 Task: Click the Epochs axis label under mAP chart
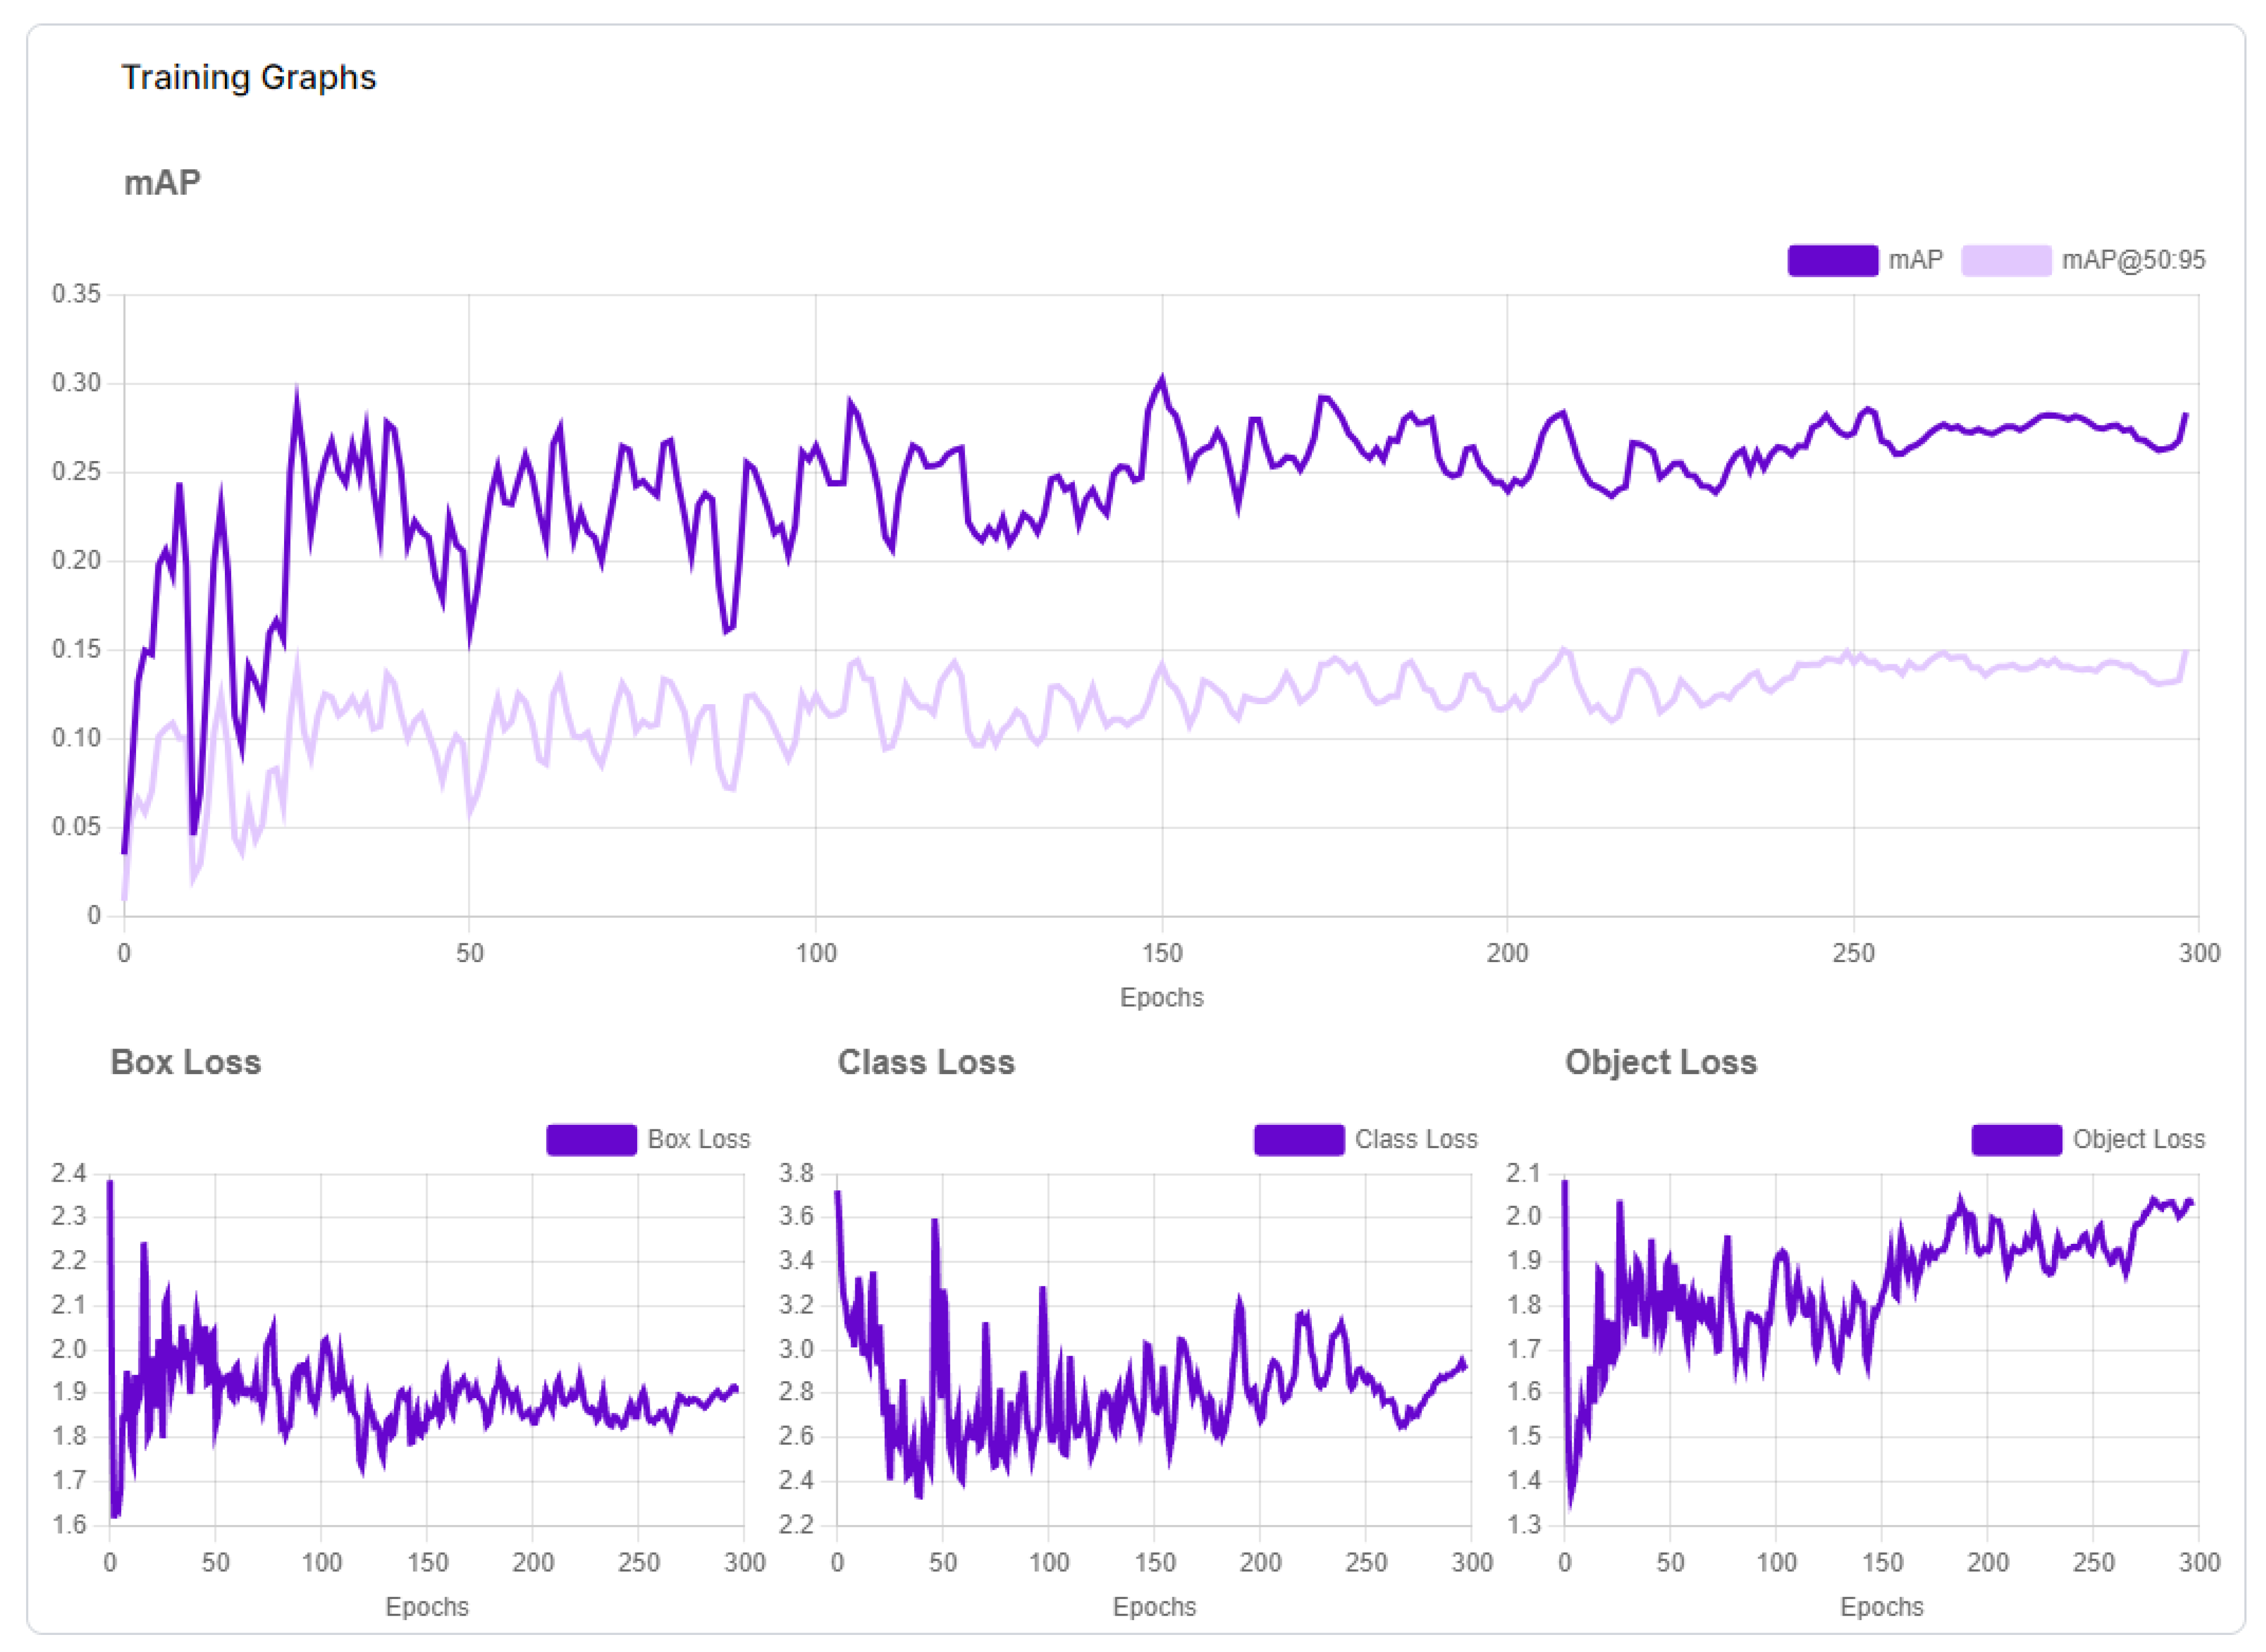pos(1161,997)
